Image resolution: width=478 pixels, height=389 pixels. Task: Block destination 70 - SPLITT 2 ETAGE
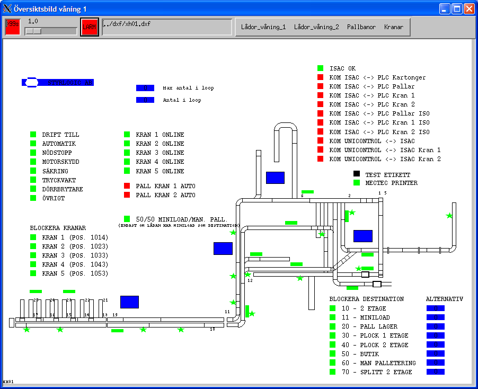pos(333,372)
